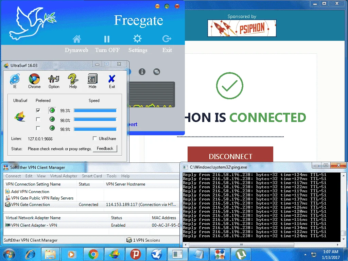The width and height of the screenshot is (348, 261).
Task: Click MAC Address column header
Action: pyautogui.click(x=164, y=218)
